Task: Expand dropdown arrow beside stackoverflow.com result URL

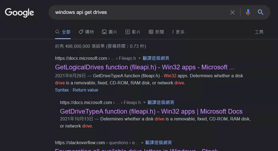Action: click(x=142, y=143)
